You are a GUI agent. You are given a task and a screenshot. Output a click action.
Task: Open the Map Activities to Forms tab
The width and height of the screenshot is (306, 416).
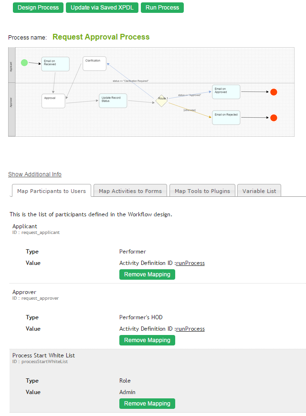pos(130,191)
